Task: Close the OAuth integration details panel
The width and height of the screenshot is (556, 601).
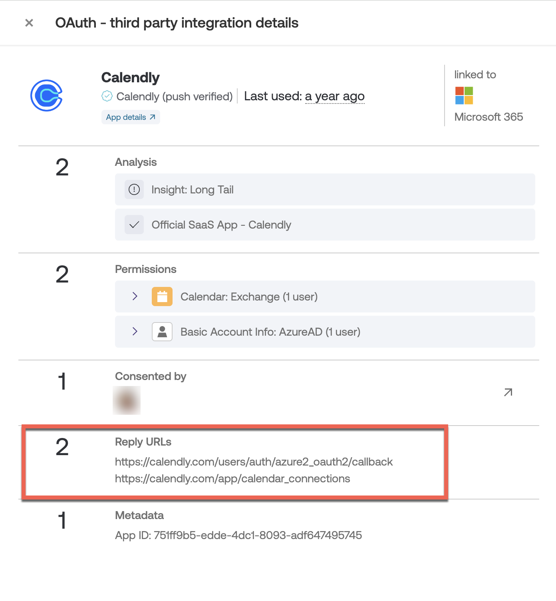Action: [29, 23]
